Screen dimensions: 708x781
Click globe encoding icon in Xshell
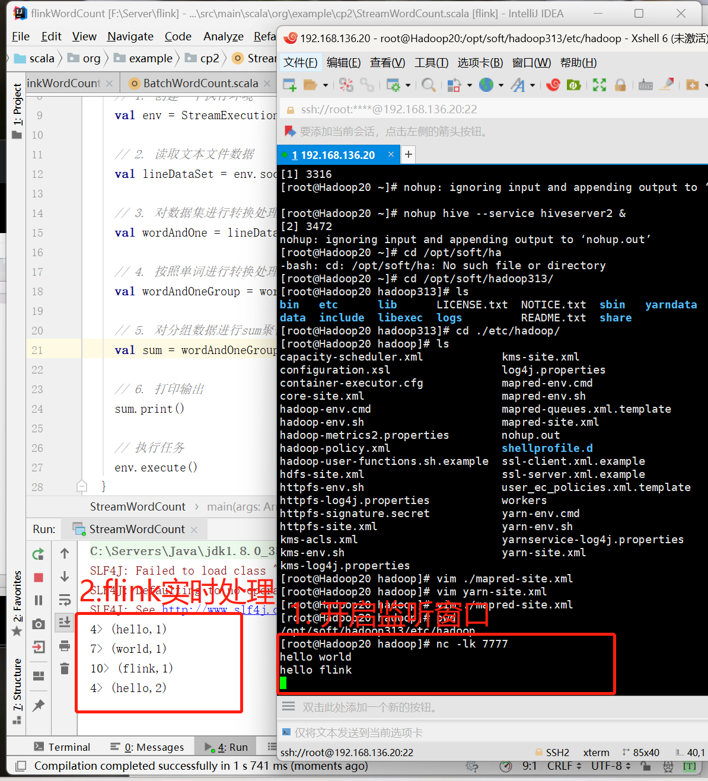coord(486,85)
